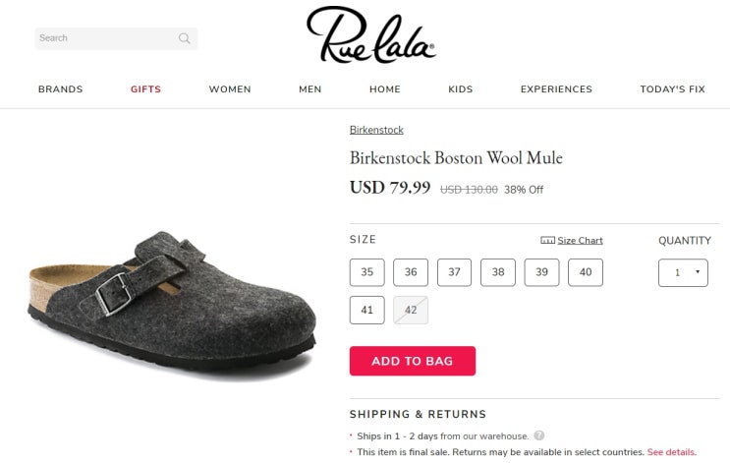
Task: Open Today's Fix menu
Action: [x=672, y=89]
